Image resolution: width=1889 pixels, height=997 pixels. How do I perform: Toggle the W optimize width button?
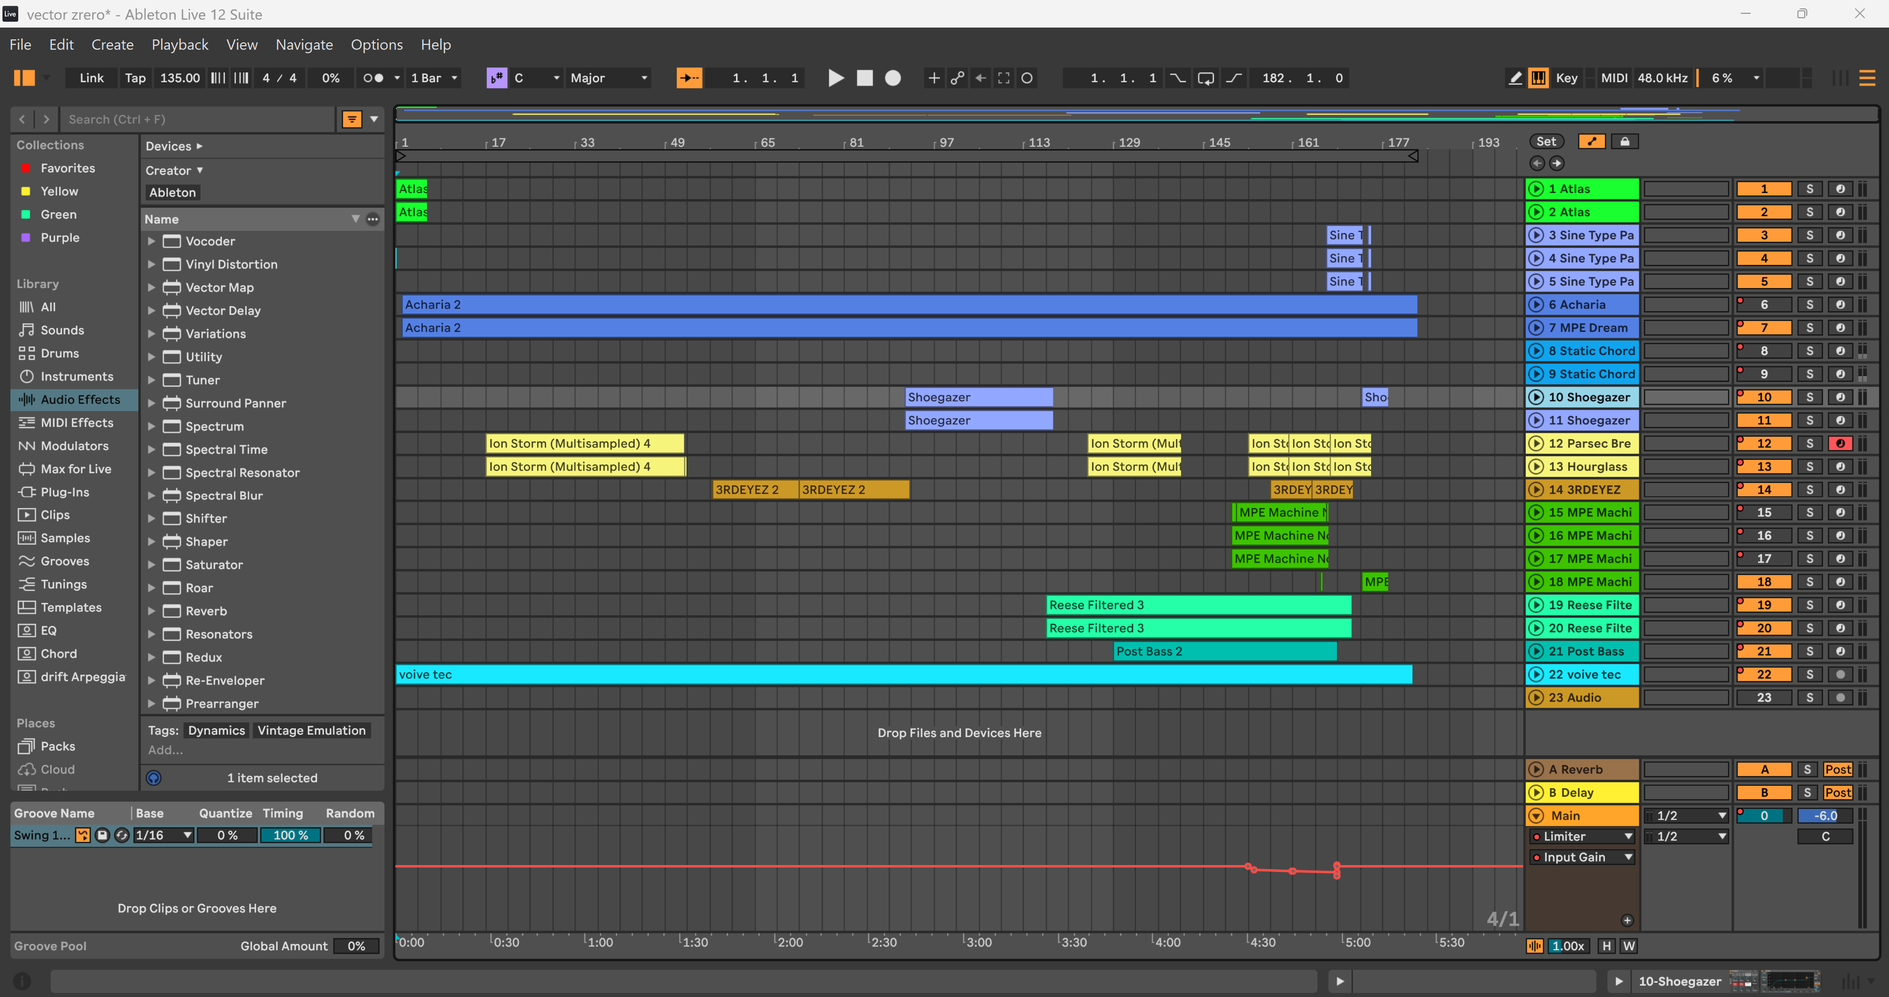click(x=1629, y=946)
